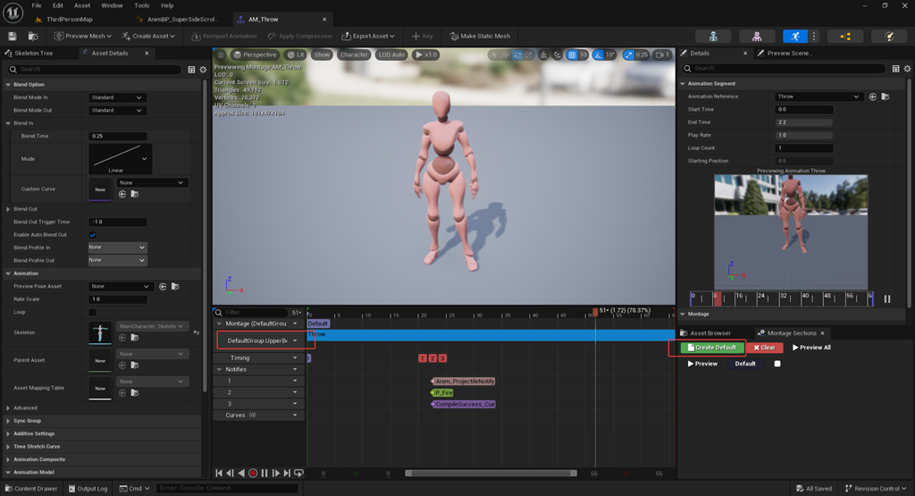Viewport: 915px width, 496px height.
Task: Select the translate transform tool in viewport
Action: click(x=506, y=55)
